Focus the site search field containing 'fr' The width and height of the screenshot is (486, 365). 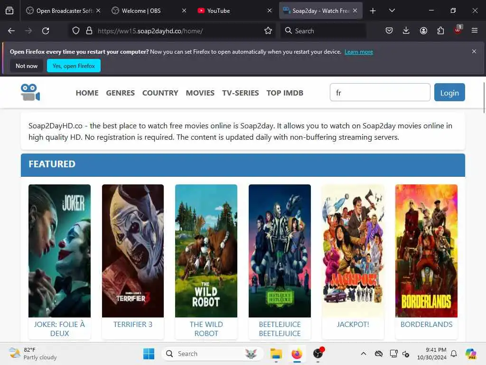point(380,93)
